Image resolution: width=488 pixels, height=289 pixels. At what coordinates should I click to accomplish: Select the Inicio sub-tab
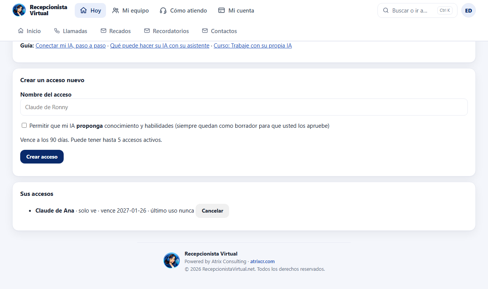tap(29, 31)
